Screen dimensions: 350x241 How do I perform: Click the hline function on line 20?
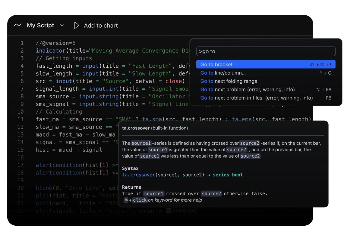tap(44, 188)
